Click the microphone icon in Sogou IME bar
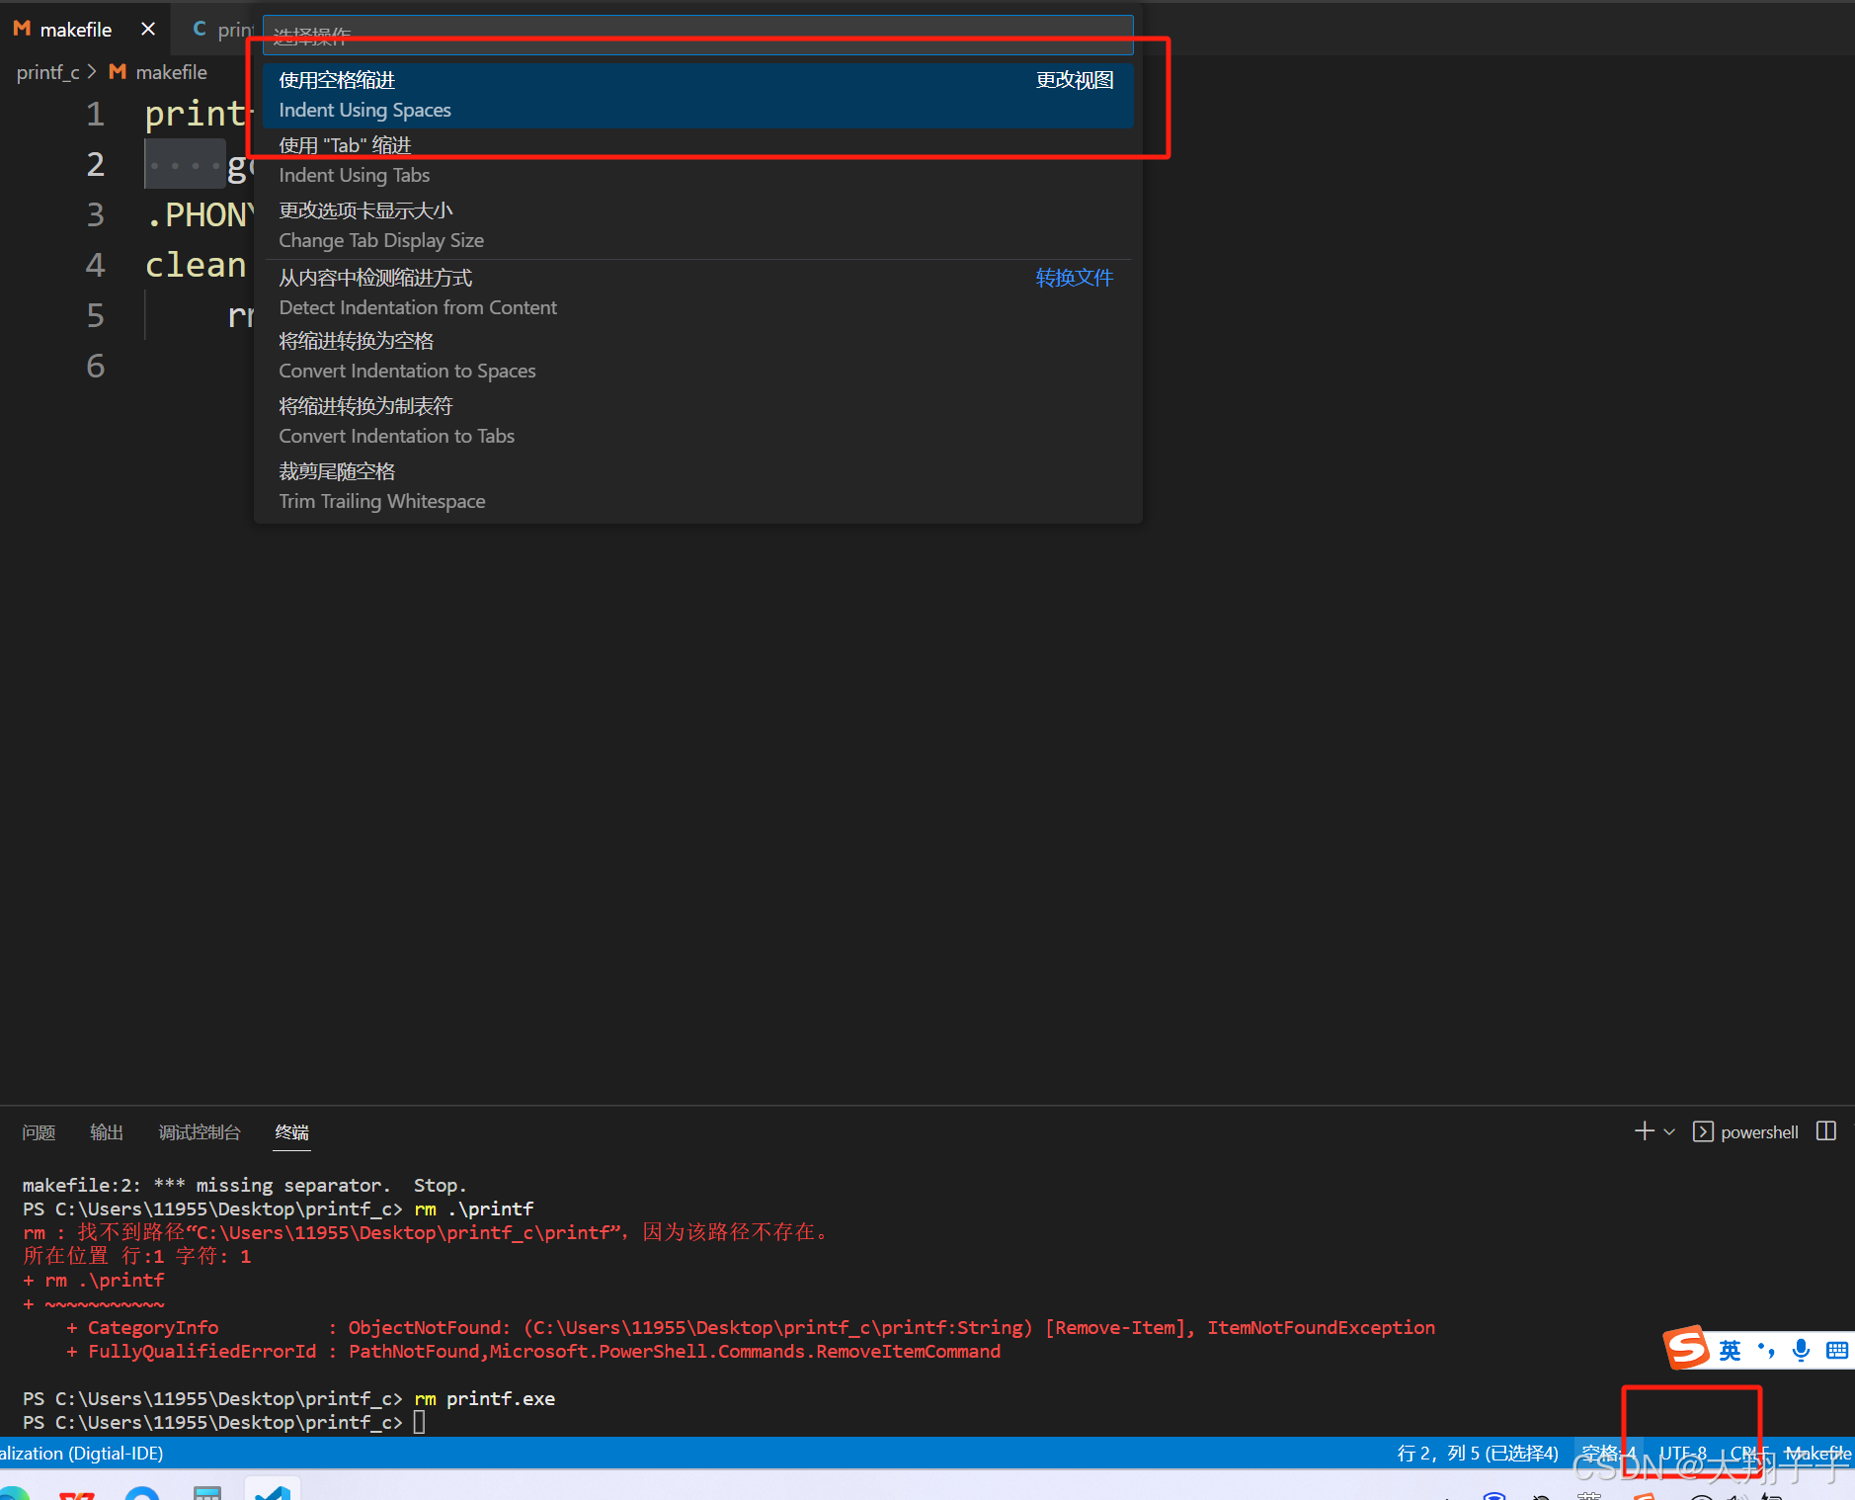This screenshot has width=1855, height=1500. click(1802, 1349)
